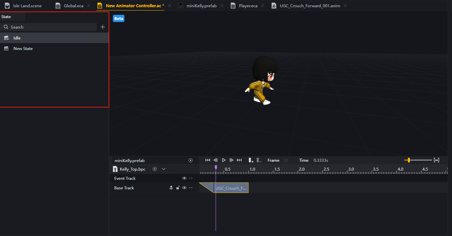The height and width of the screenshot is (236, 452).
Task: Step forward to the next frame
Action: pos(231,160)
